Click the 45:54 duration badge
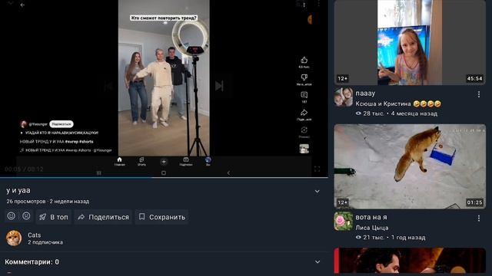This screenshot has height=276, width=492. click(474, 78)
